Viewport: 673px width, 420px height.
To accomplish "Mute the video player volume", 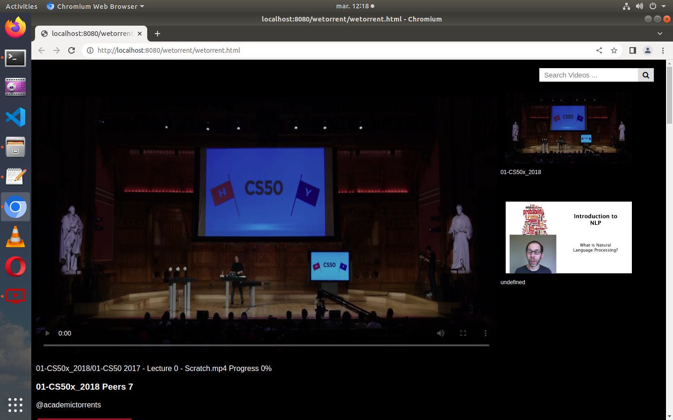I will (x=441, y=333).
